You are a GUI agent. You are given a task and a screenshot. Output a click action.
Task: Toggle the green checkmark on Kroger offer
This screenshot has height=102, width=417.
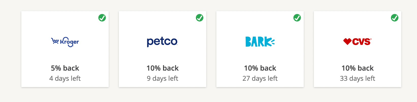point(102,18)
